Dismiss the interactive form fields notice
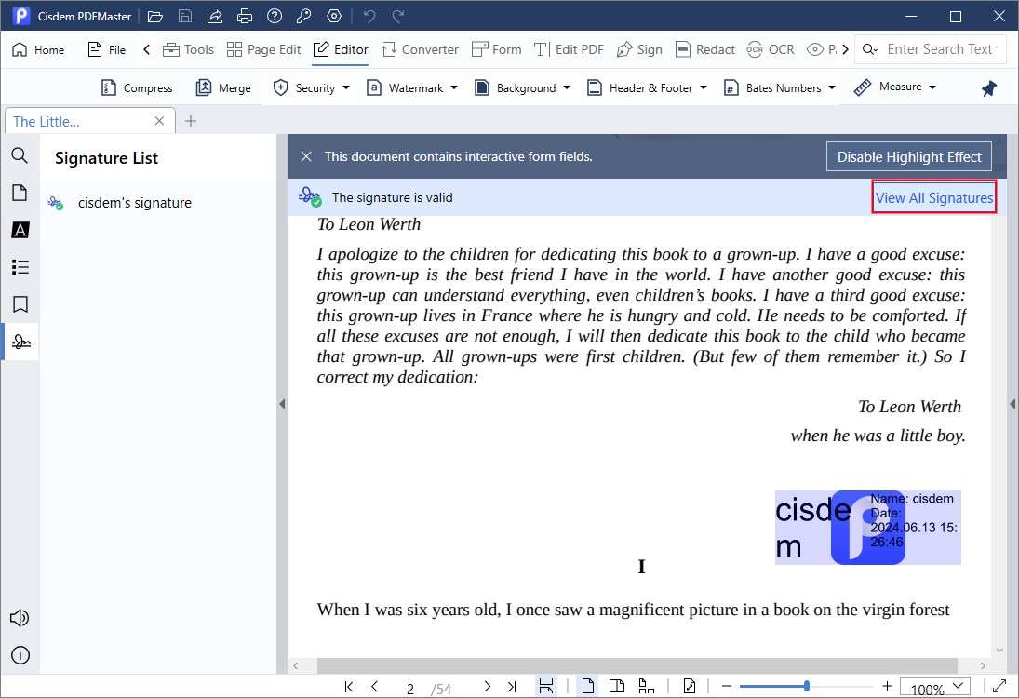 (306, 156)
